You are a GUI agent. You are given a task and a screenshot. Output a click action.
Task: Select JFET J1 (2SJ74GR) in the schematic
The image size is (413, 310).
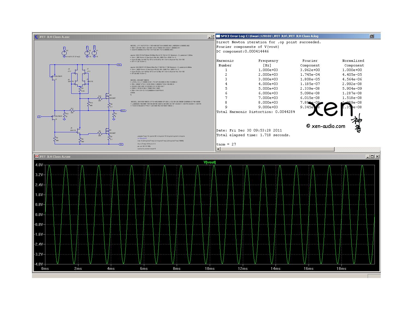[x=54, y=78]
